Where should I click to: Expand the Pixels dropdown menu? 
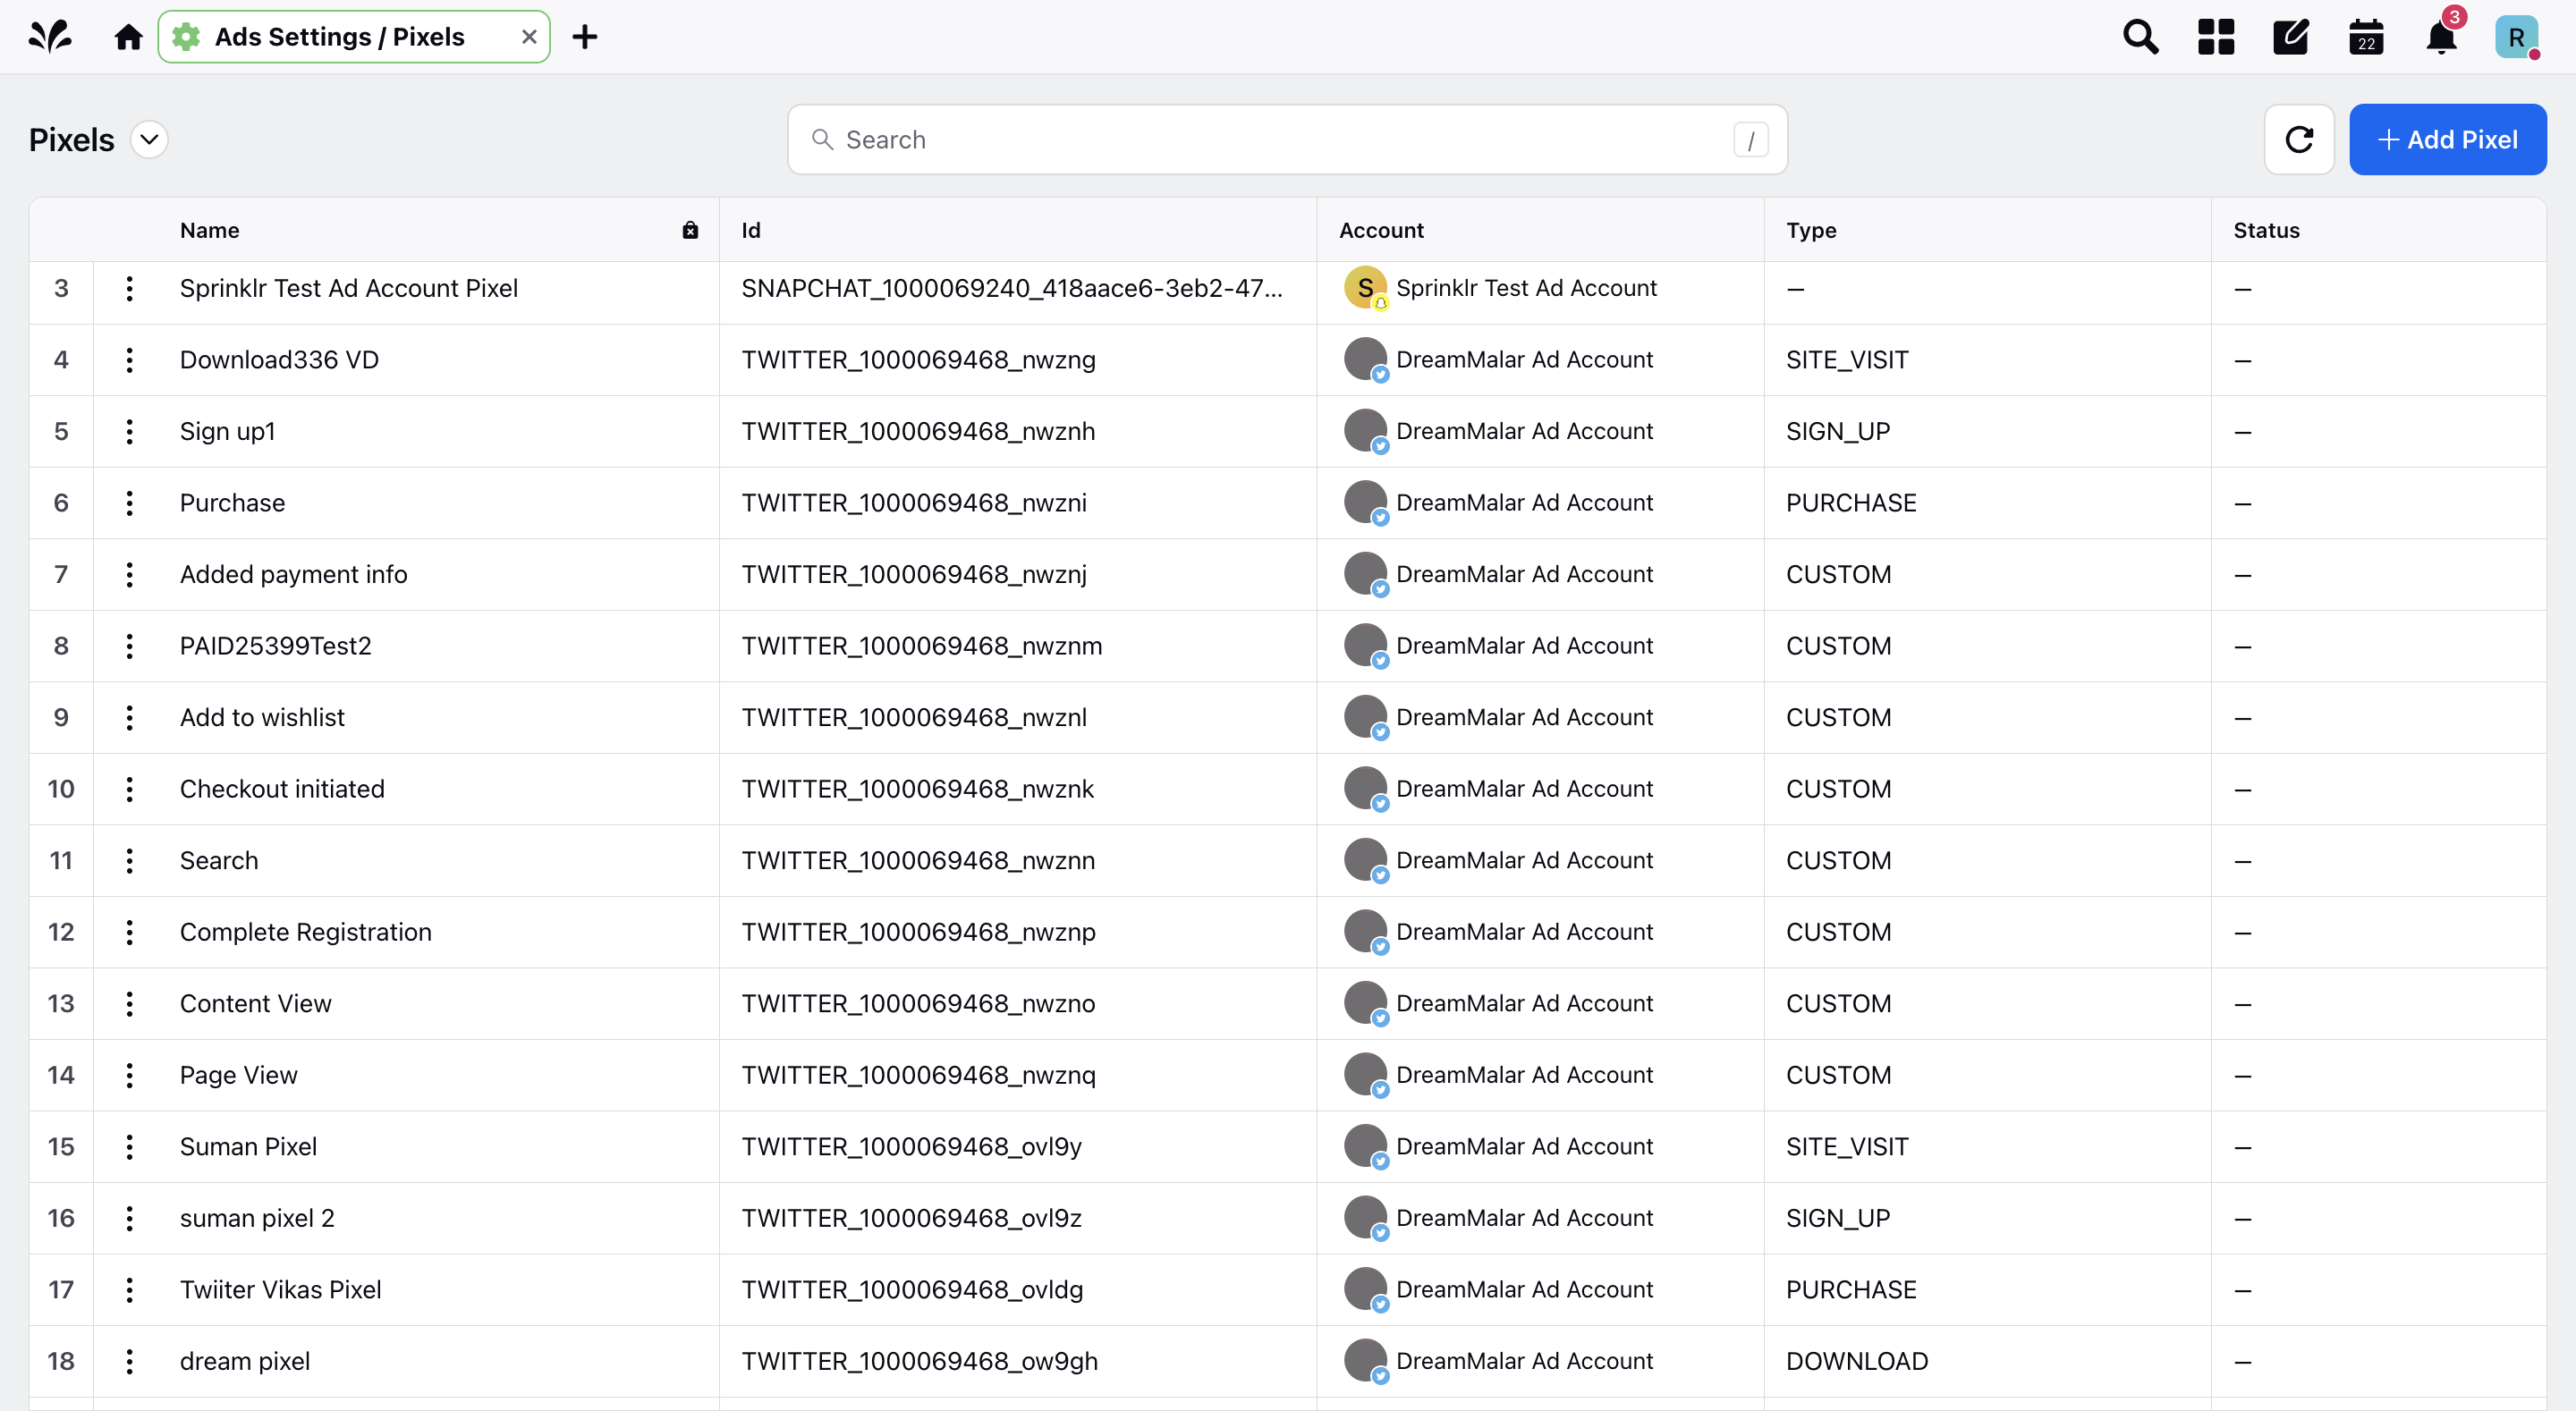[151, 140]
